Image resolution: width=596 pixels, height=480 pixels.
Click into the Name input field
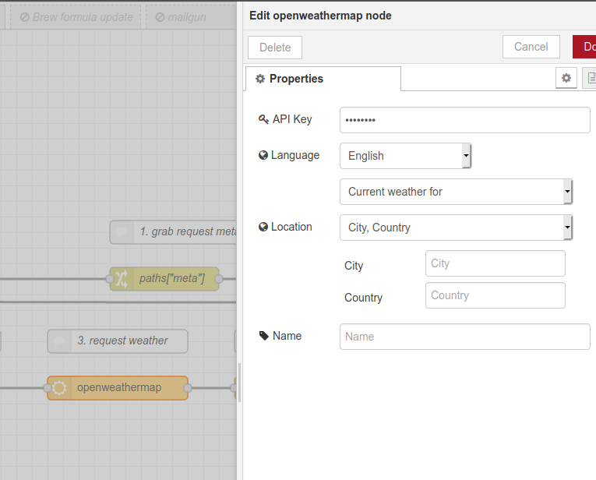pyautogui.click(x=464, y=337)
